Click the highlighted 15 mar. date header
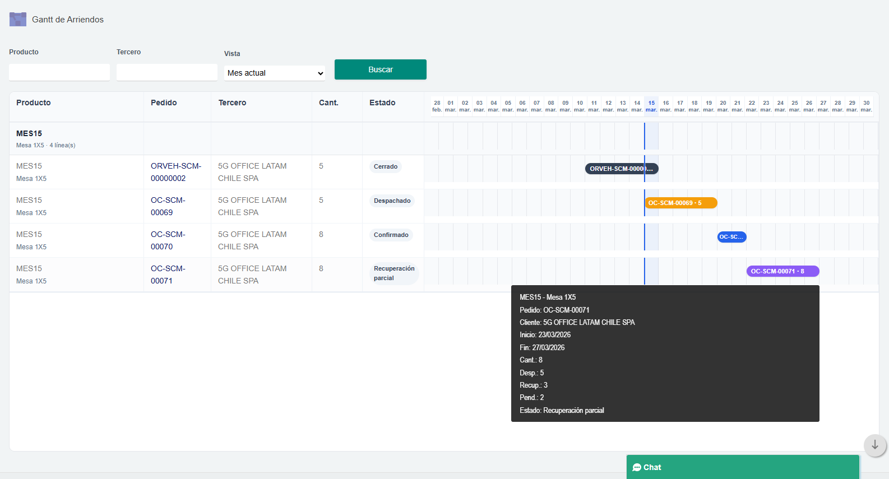The height and width of the screenshot is (479, 889). (x=651, y=106)
